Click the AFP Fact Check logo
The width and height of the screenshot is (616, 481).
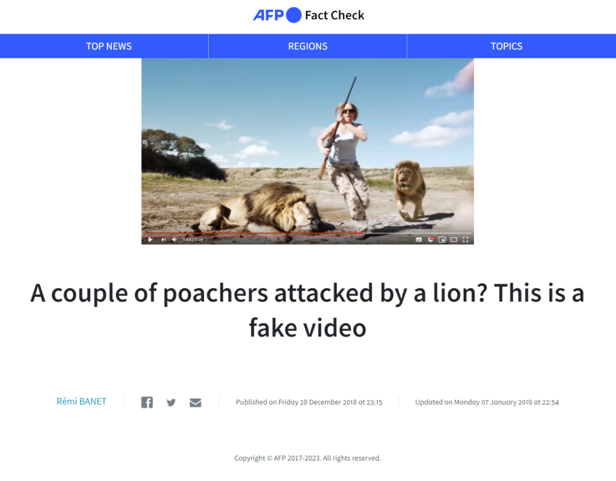coord(309,15)
